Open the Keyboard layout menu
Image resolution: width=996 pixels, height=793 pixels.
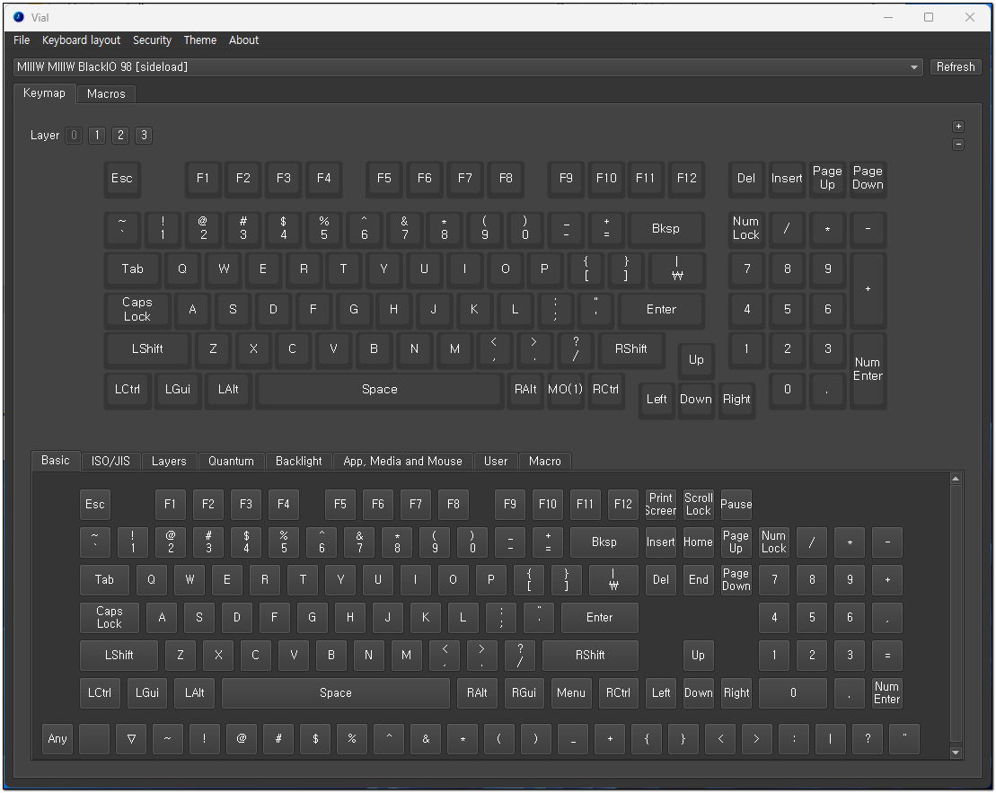coord(81,40)
